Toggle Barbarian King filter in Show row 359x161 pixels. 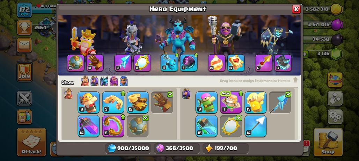click(85, 81)
